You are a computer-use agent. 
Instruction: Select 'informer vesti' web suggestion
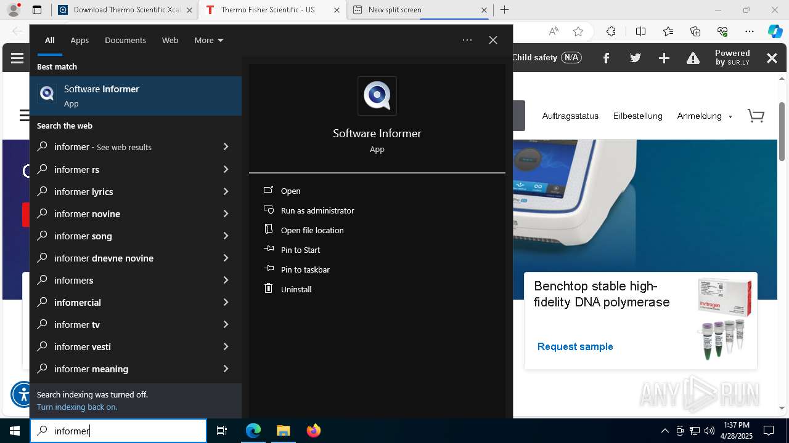pyautogui.click(x=136, y=346)
